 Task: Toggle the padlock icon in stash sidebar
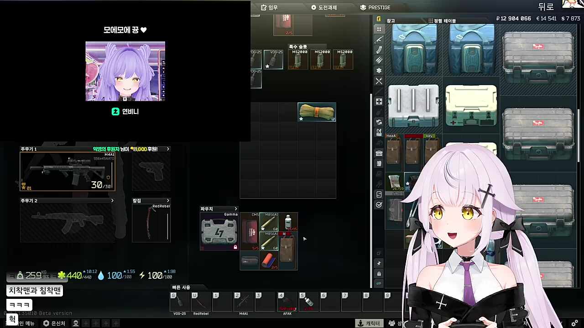point(379,274)
